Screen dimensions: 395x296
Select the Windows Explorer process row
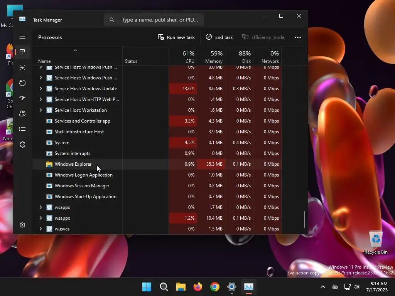[157, 164]
